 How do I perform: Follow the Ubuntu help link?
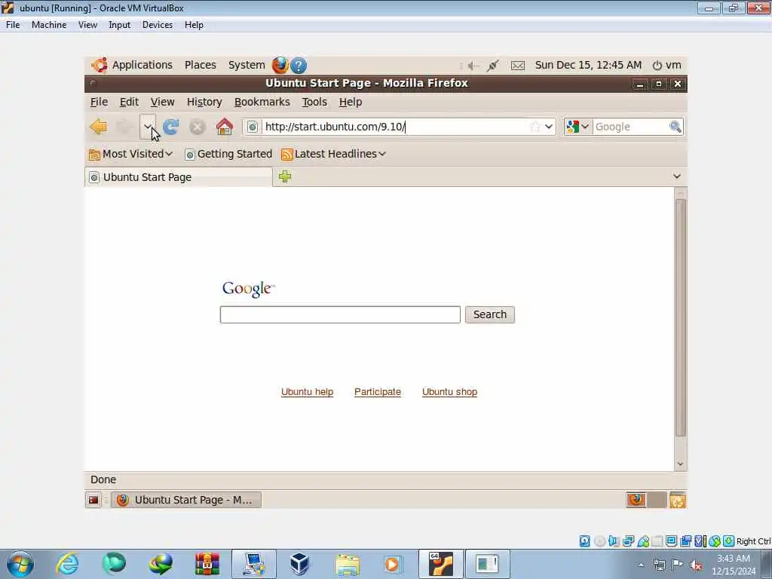(308, 392)
